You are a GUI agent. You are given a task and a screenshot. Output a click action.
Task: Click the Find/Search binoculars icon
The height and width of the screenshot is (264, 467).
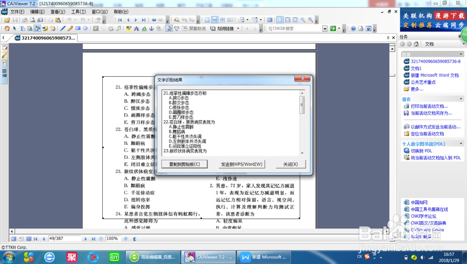177,20
